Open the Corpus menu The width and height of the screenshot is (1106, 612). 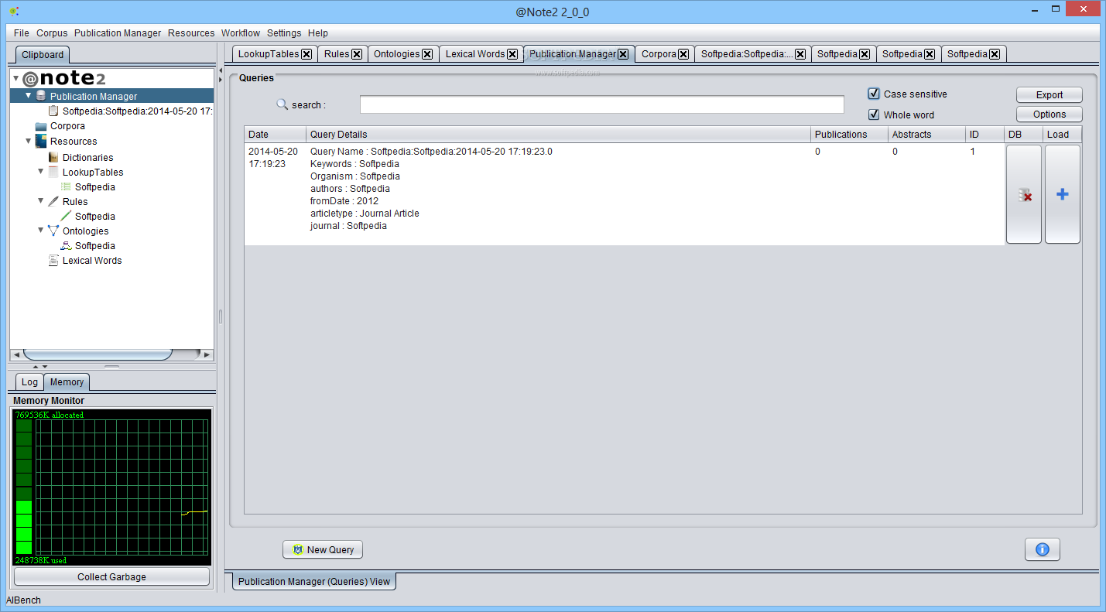coord(52,33)
